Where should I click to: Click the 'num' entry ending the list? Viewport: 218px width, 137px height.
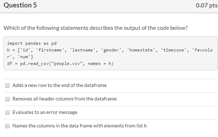(x=24, y=57)
